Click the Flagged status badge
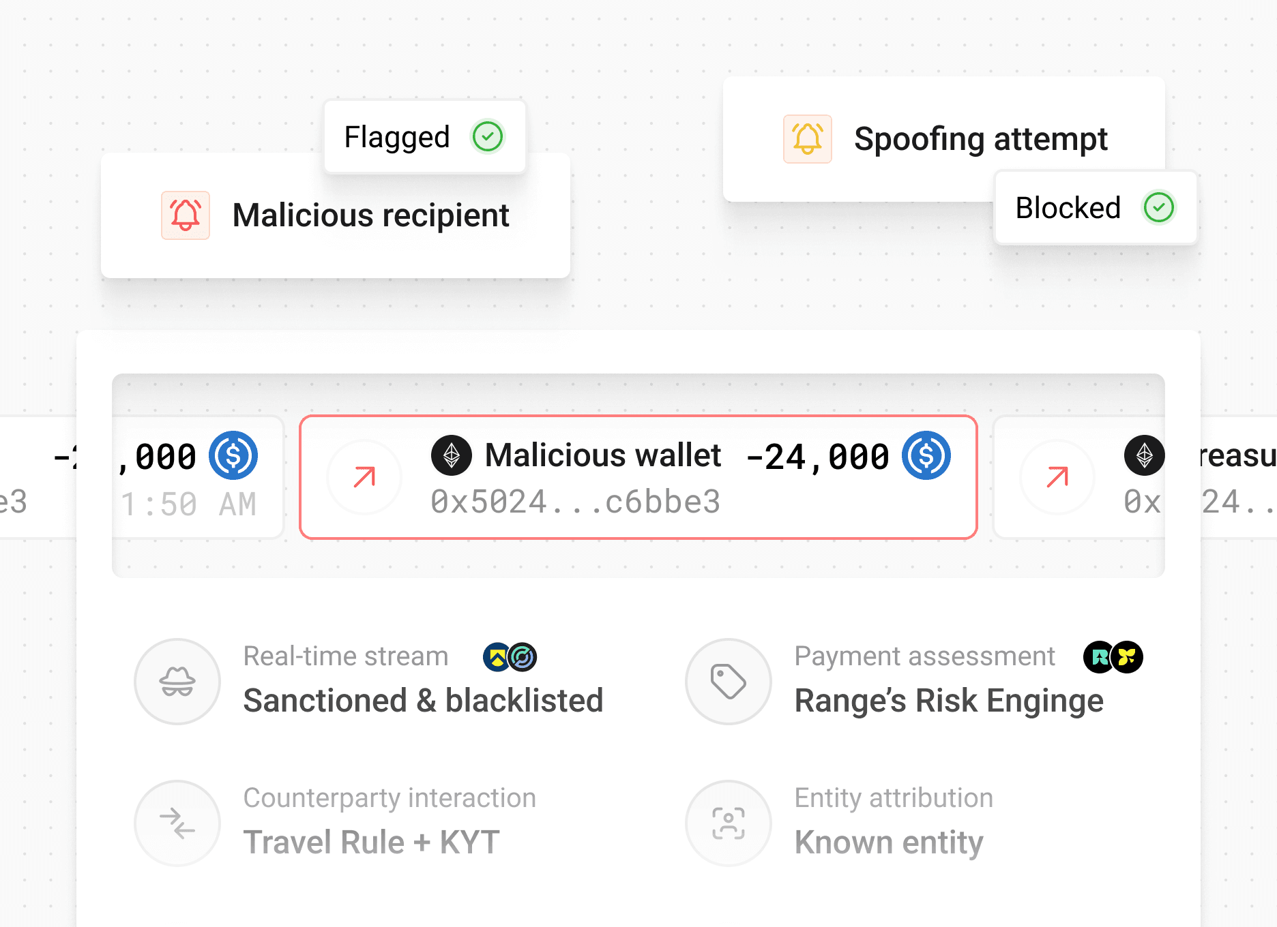Viewport: 1277px width, 927px height. 425,137
